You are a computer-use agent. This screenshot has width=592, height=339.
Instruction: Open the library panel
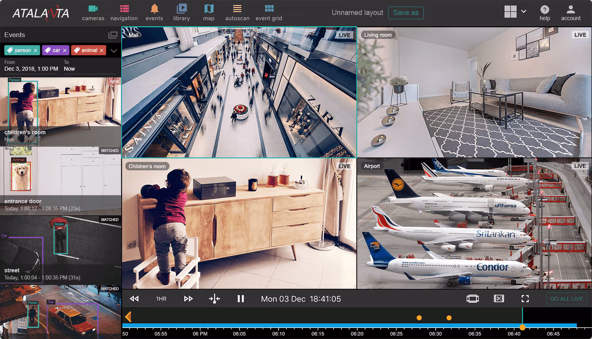click(x=182, y=12)
